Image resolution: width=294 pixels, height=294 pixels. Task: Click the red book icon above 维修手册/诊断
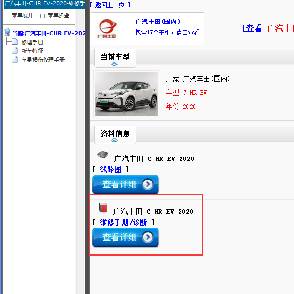coord(103,207)
